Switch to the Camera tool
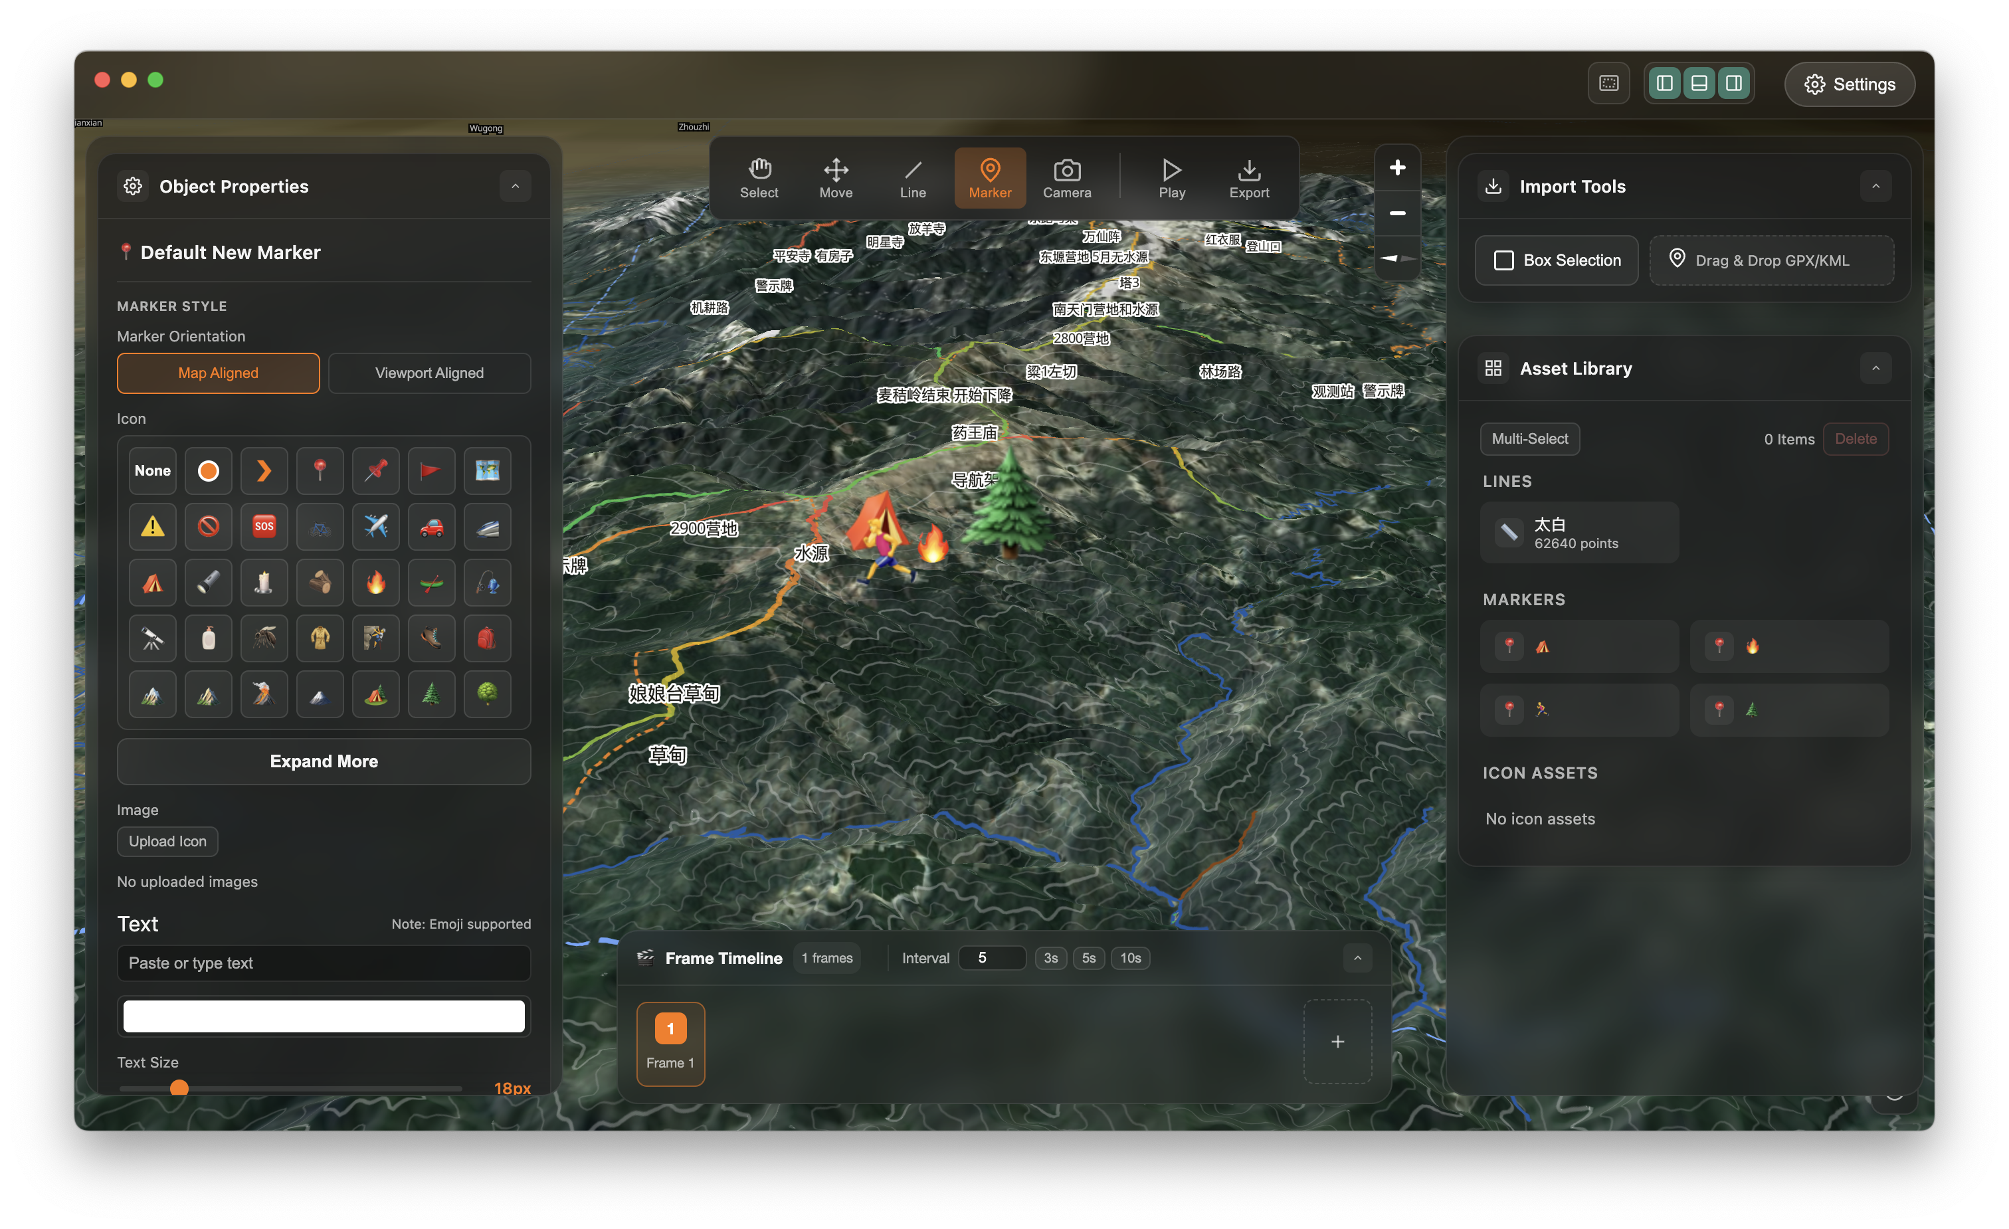This screenshot has width=2009, height=1229. [1066, 177]
